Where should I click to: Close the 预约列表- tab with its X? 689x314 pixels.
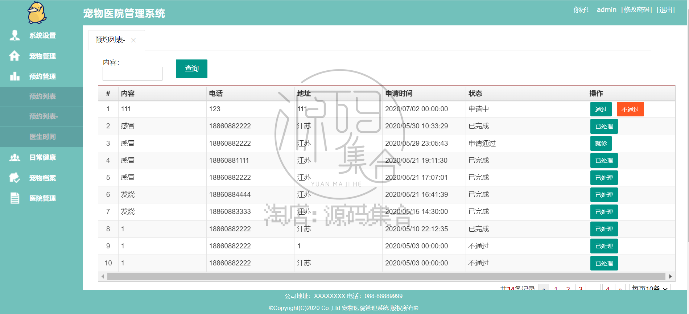133,40
